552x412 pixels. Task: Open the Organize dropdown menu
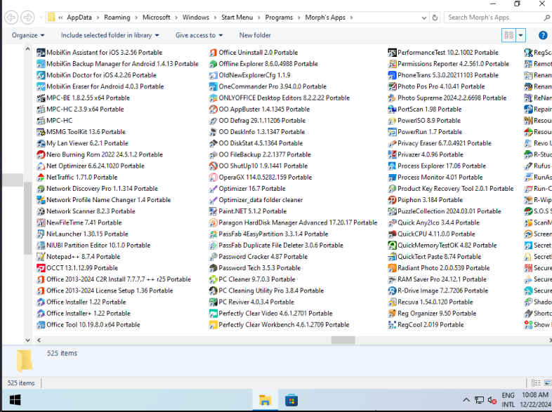tap(28, 35)
